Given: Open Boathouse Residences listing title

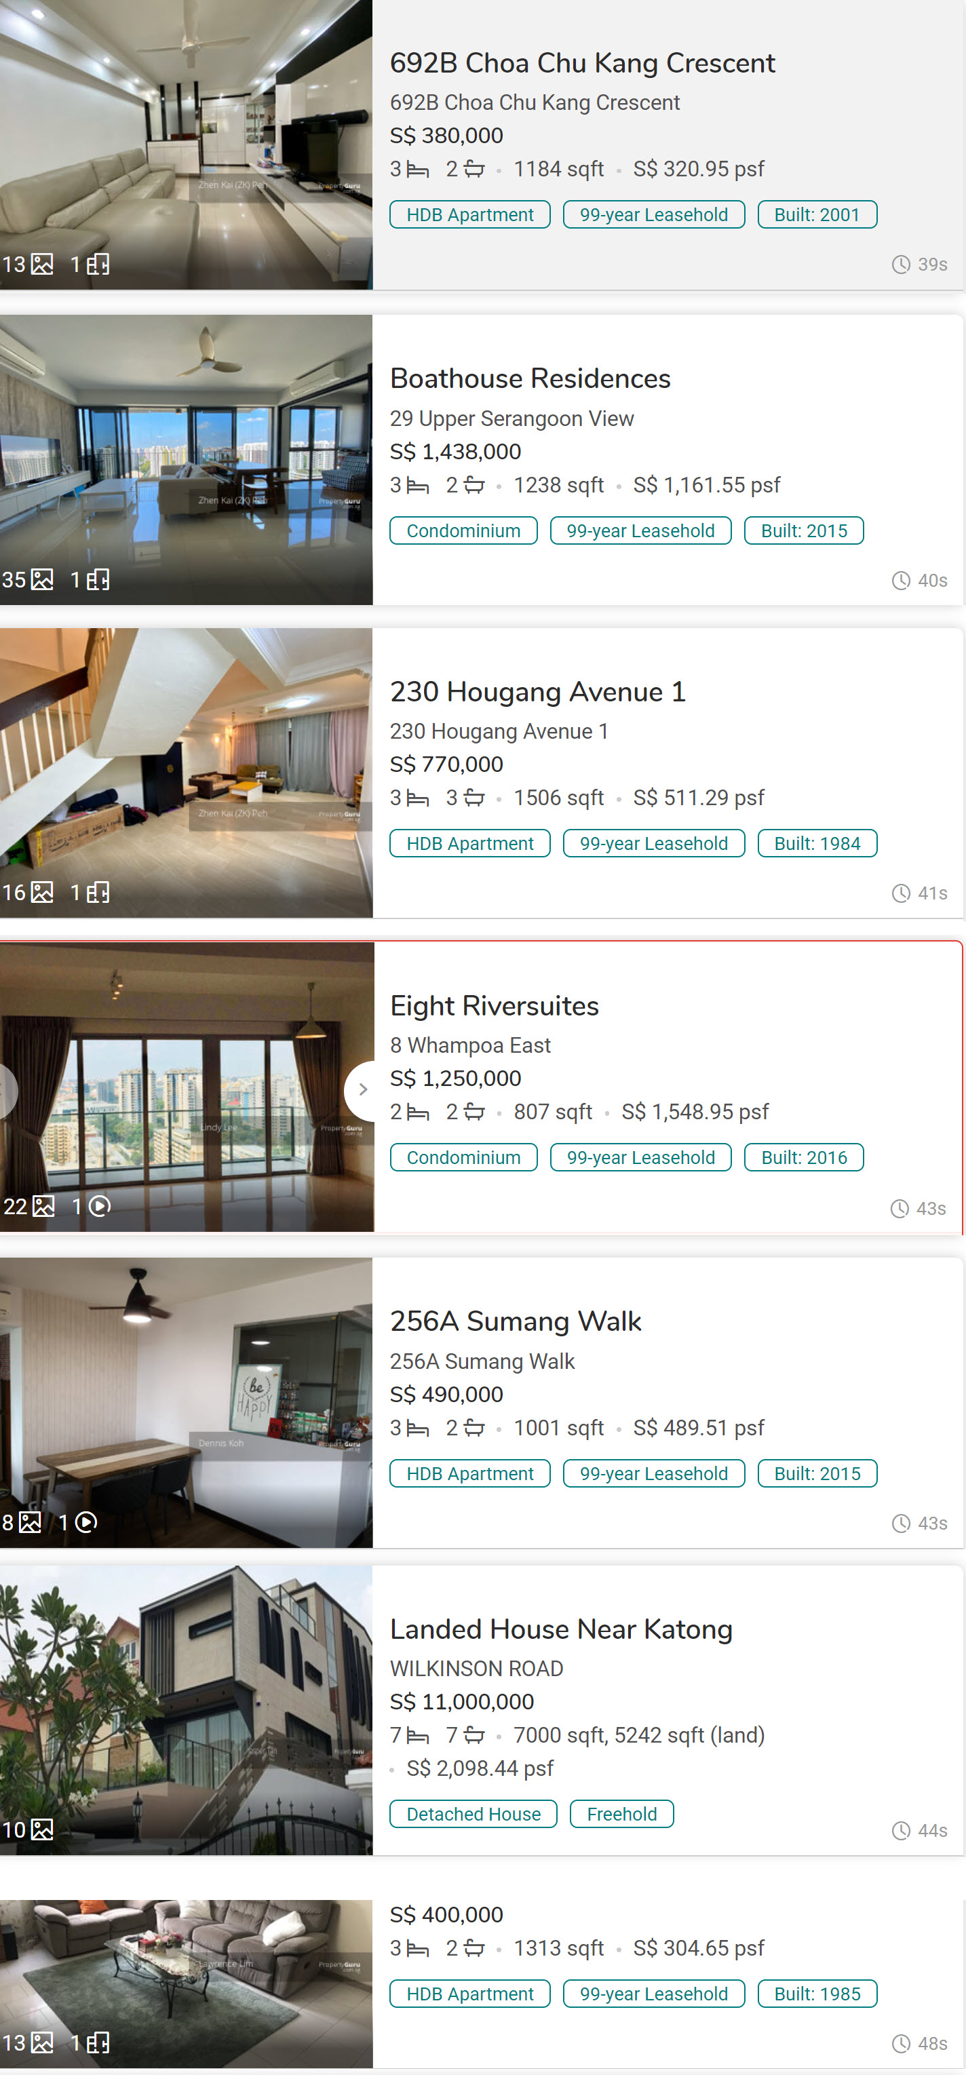Looking at the screenshot, I should pyautogui.click(x=530, y=379).
